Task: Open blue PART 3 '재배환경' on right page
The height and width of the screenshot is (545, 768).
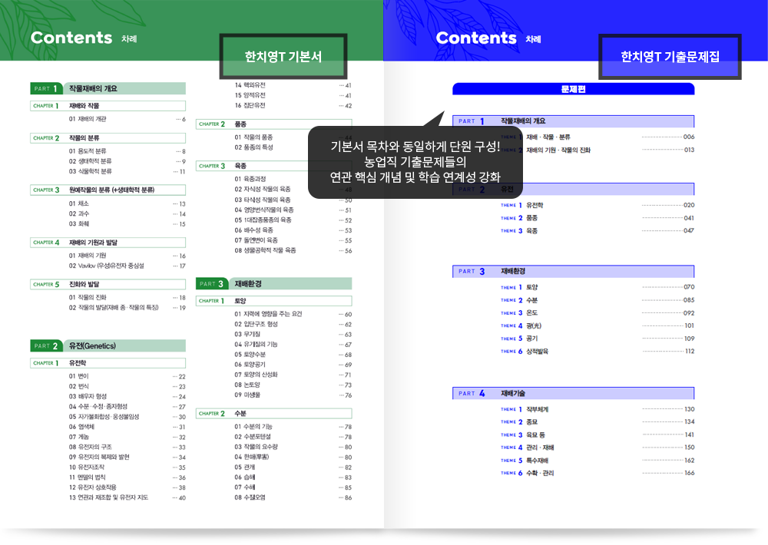Action: [573, 271]
